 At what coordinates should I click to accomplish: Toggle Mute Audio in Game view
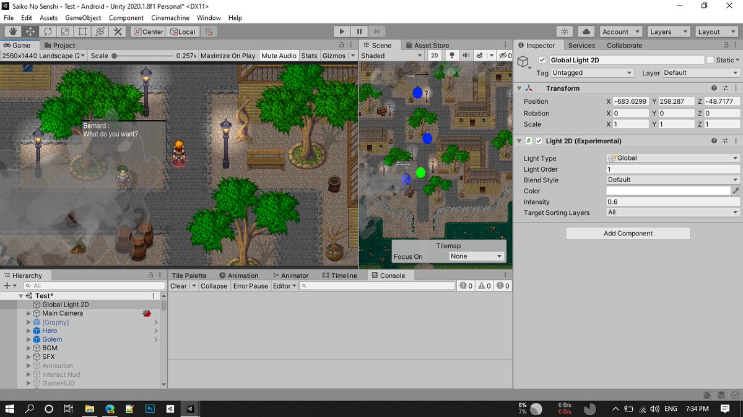[279, 56]
